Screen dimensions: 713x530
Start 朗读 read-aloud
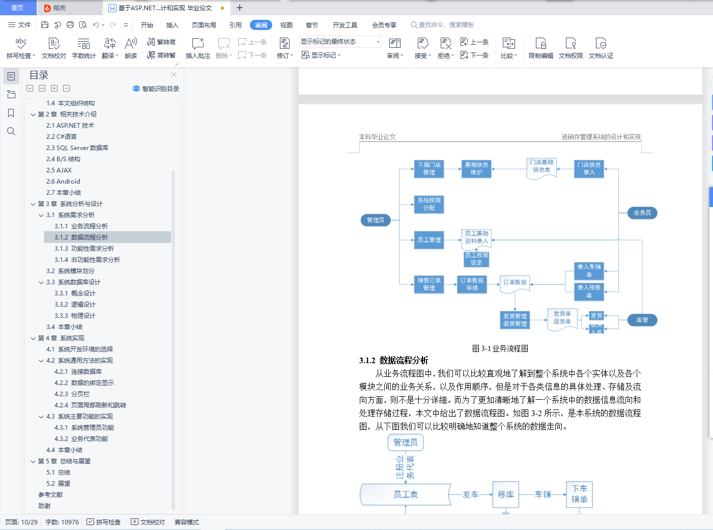click(x=131, y=48)
